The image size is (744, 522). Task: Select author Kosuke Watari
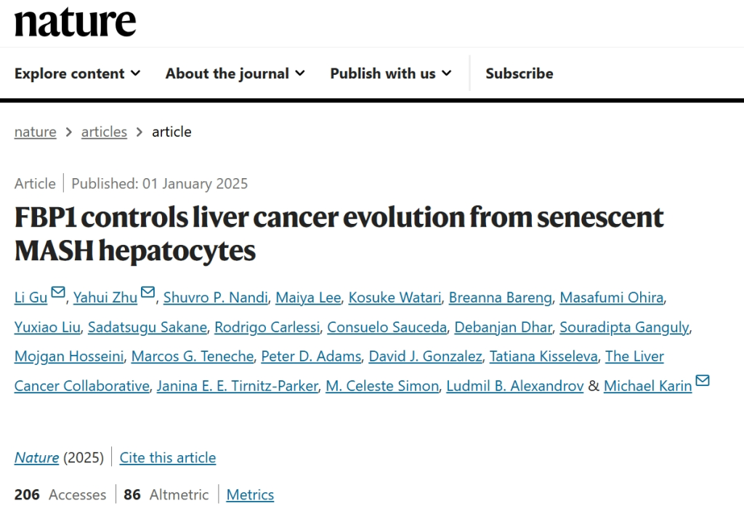[x=395, y=297]
